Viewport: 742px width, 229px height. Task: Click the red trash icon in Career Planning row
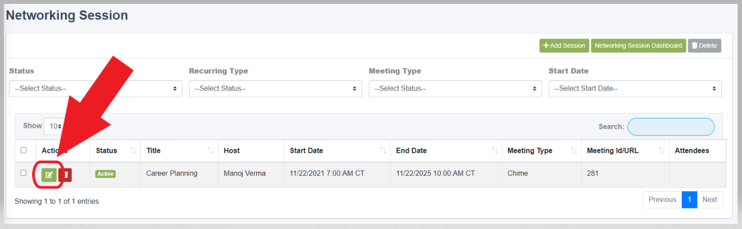point(66,175)
